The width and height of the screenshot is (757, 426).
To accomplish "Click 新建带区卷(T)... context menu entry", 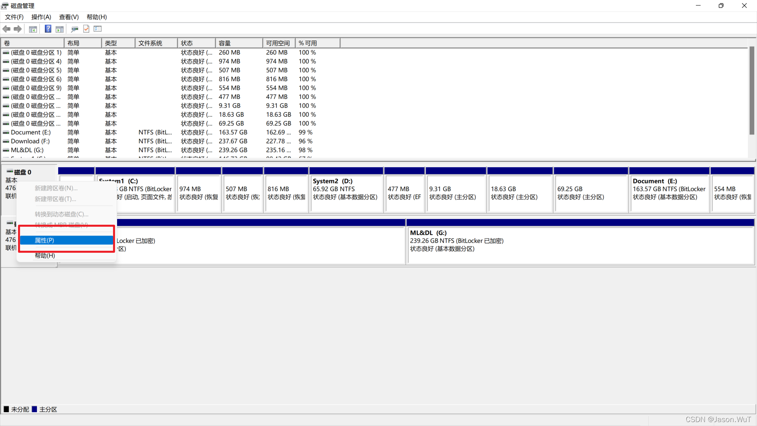I will click(67, 199).
